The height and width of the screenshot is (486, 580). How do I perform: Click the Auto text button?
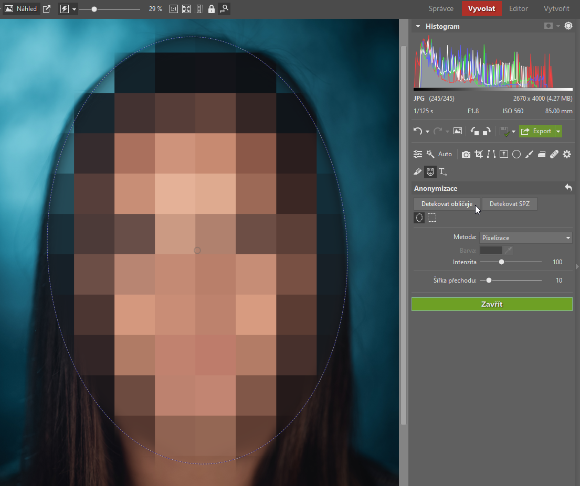[445, 154]
